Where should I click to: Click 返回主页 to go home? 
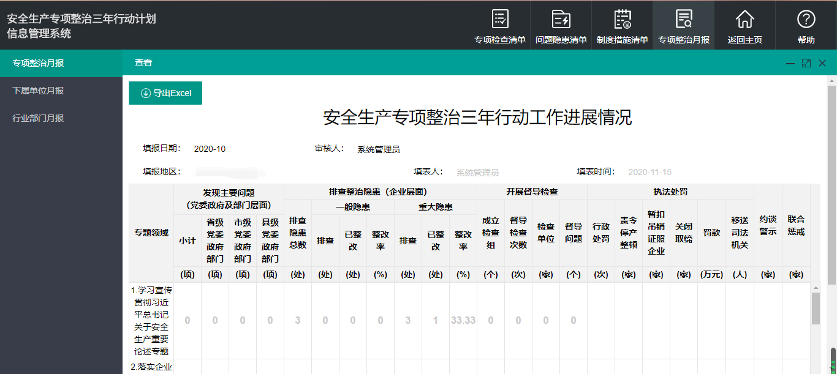coord(744,25)
